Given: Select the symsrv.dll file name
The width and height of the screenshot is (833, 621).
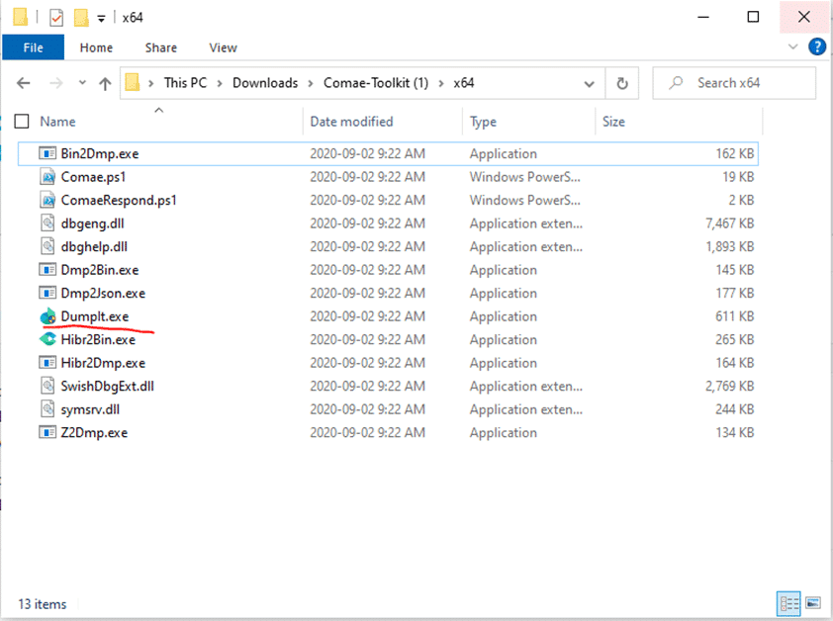Looking at the screenshot, I should point(90,409).
